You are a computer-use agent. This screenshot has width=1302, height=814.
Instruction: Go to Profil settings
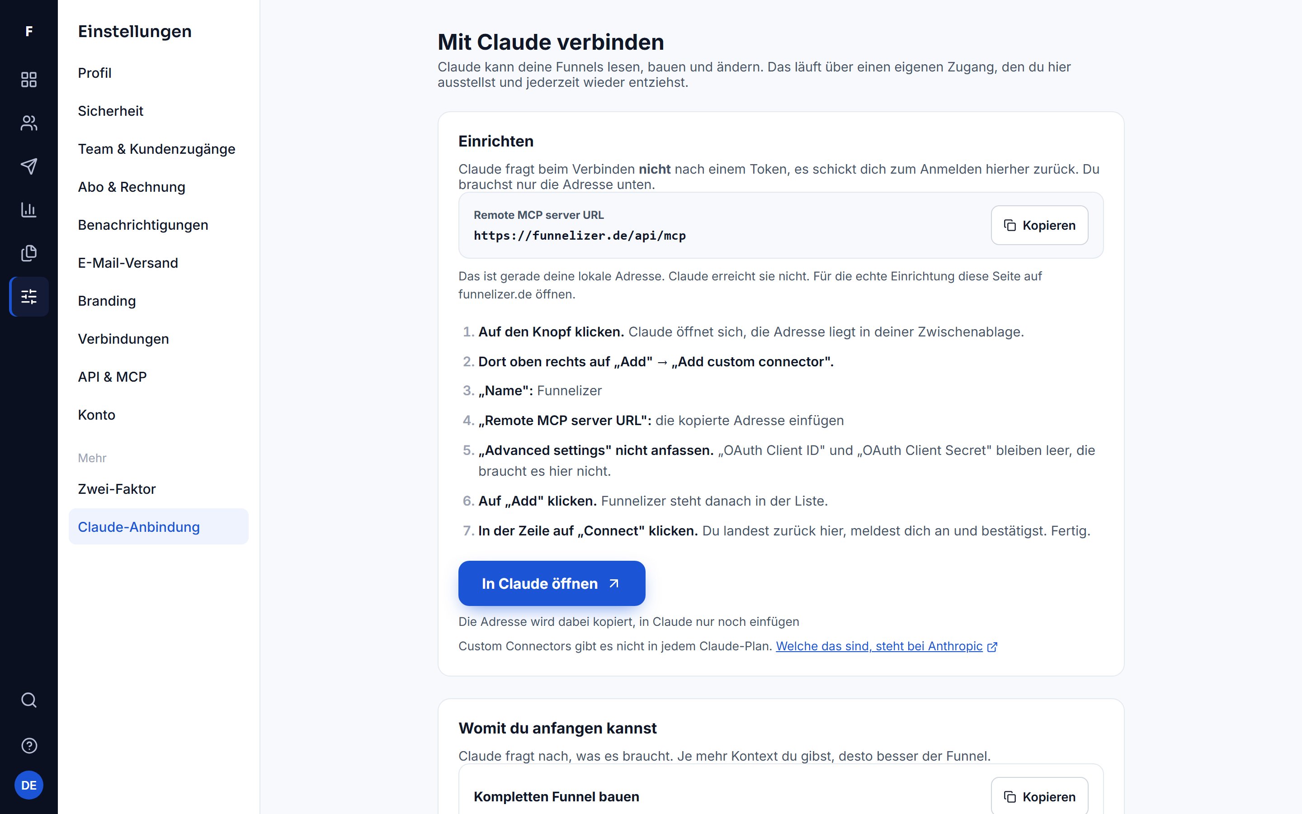pyautogui.click(x=159, y=73)
